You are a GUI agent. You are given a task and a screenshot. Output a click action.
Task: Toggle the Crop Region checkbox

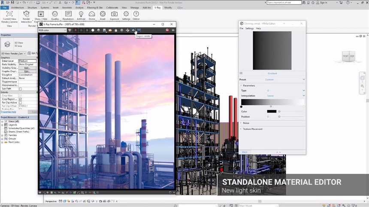tap(20, 99)
